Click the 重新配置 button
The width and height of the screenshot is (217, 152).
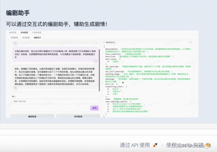pyautogui.click(x=32, y=116)
